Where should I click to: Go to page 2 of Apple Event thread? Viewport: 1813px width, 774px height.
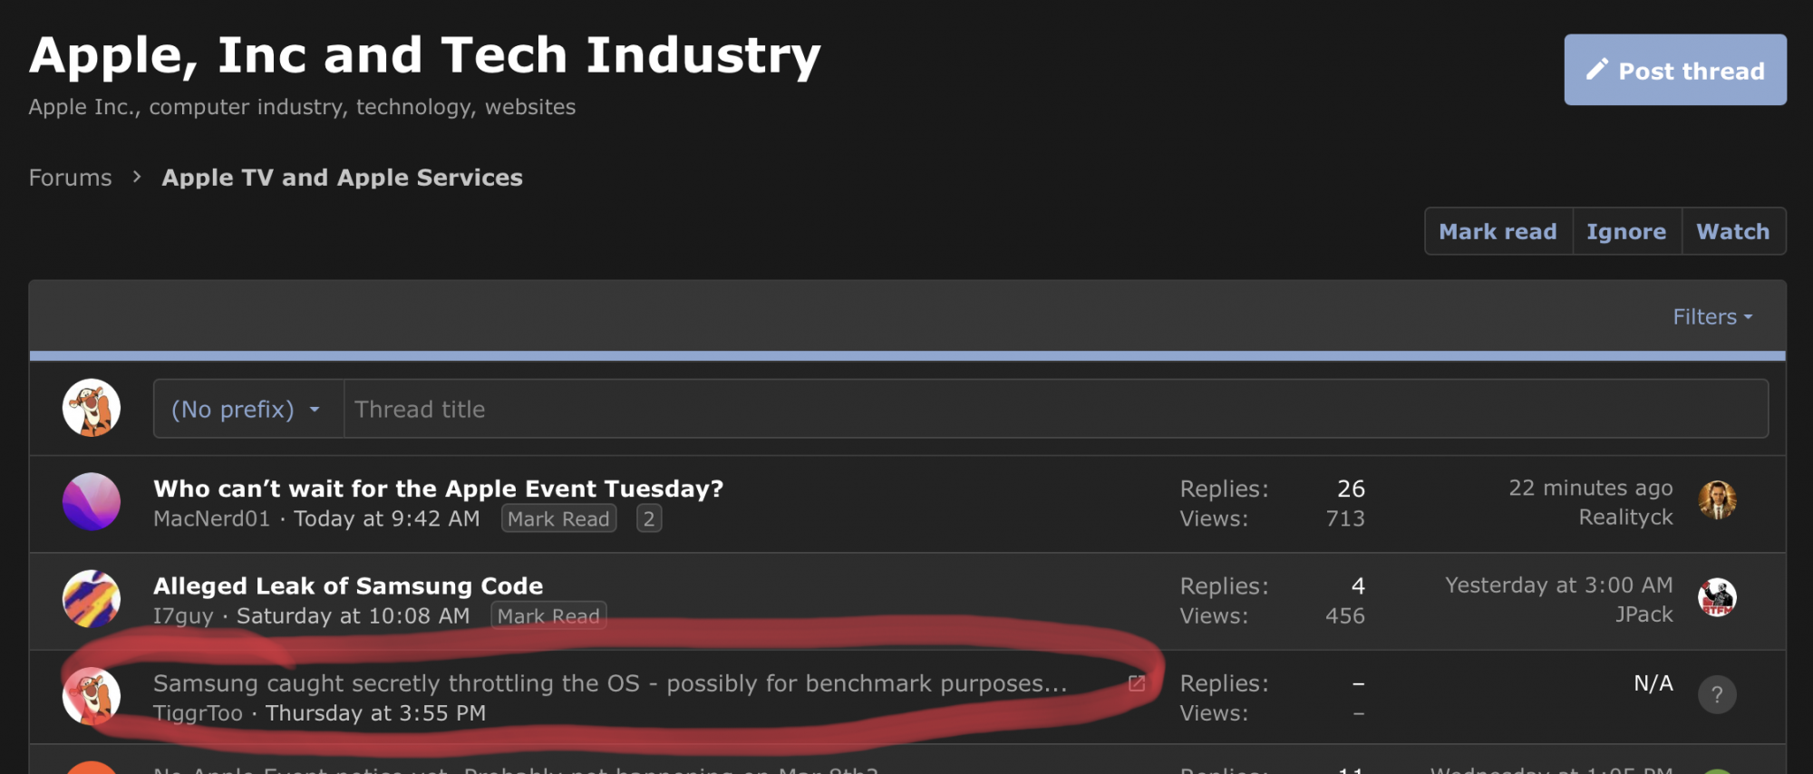click(x=648, y=519)
